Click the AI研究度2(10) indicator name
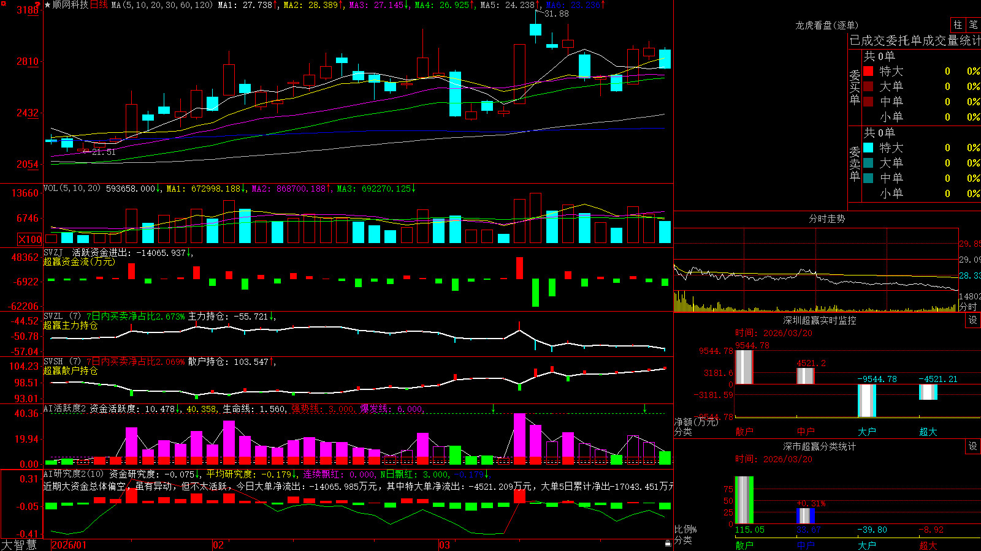Viewport: 981px width, 551px height. [x=74, y=474]
